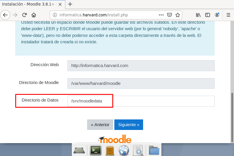Click the Siguiente » button

point(128,124)
